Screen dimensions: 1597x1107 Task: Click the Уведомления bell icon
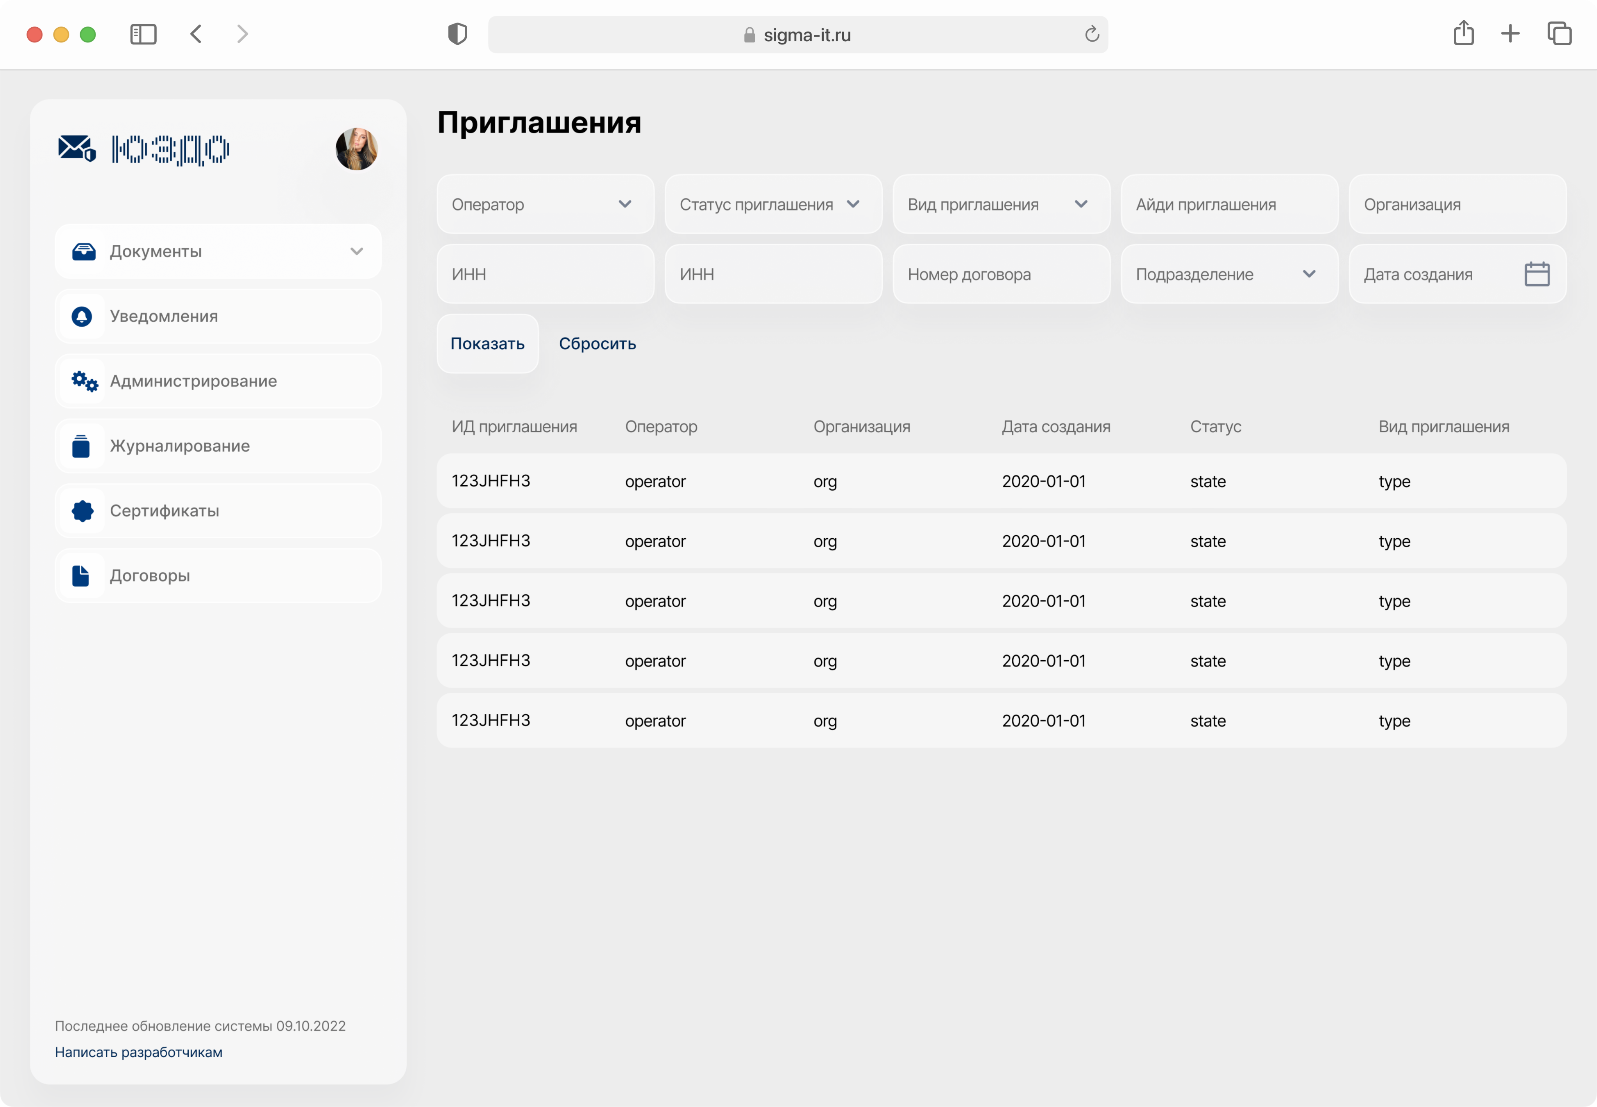[82, 316]
